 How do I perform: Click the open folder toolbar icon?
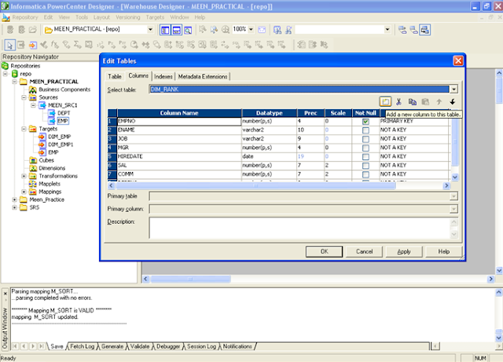coord(33,30)
